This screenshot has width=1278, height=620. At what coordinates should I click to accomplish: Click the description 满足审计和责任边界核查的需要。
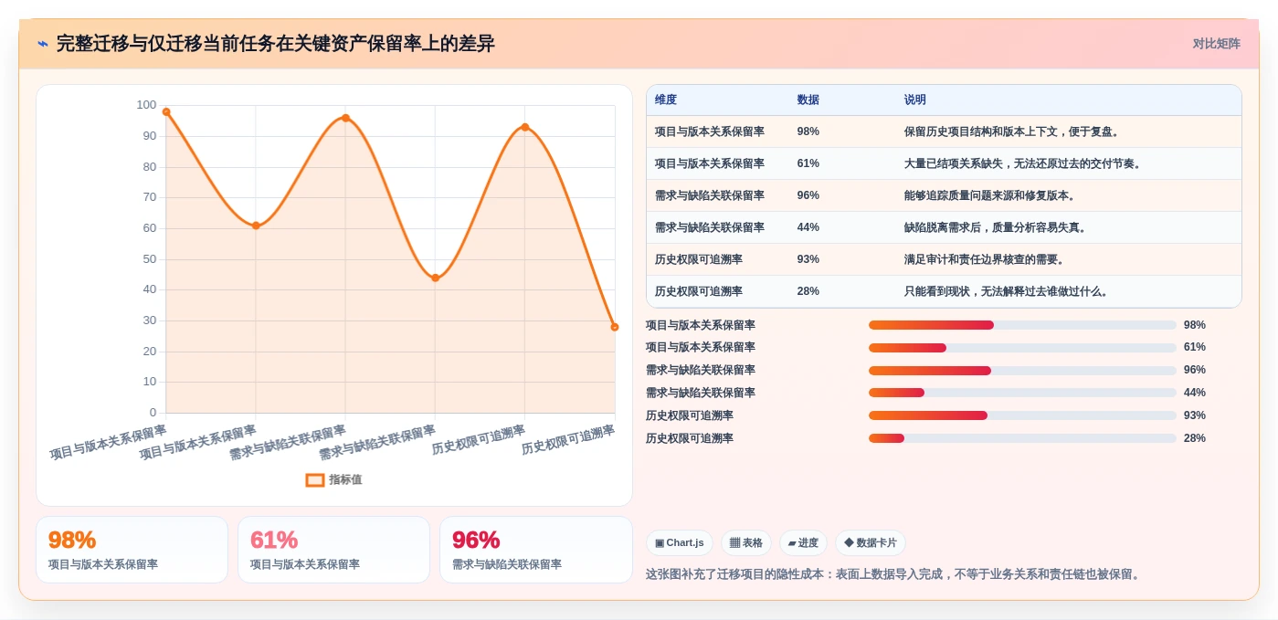point(985,259)
